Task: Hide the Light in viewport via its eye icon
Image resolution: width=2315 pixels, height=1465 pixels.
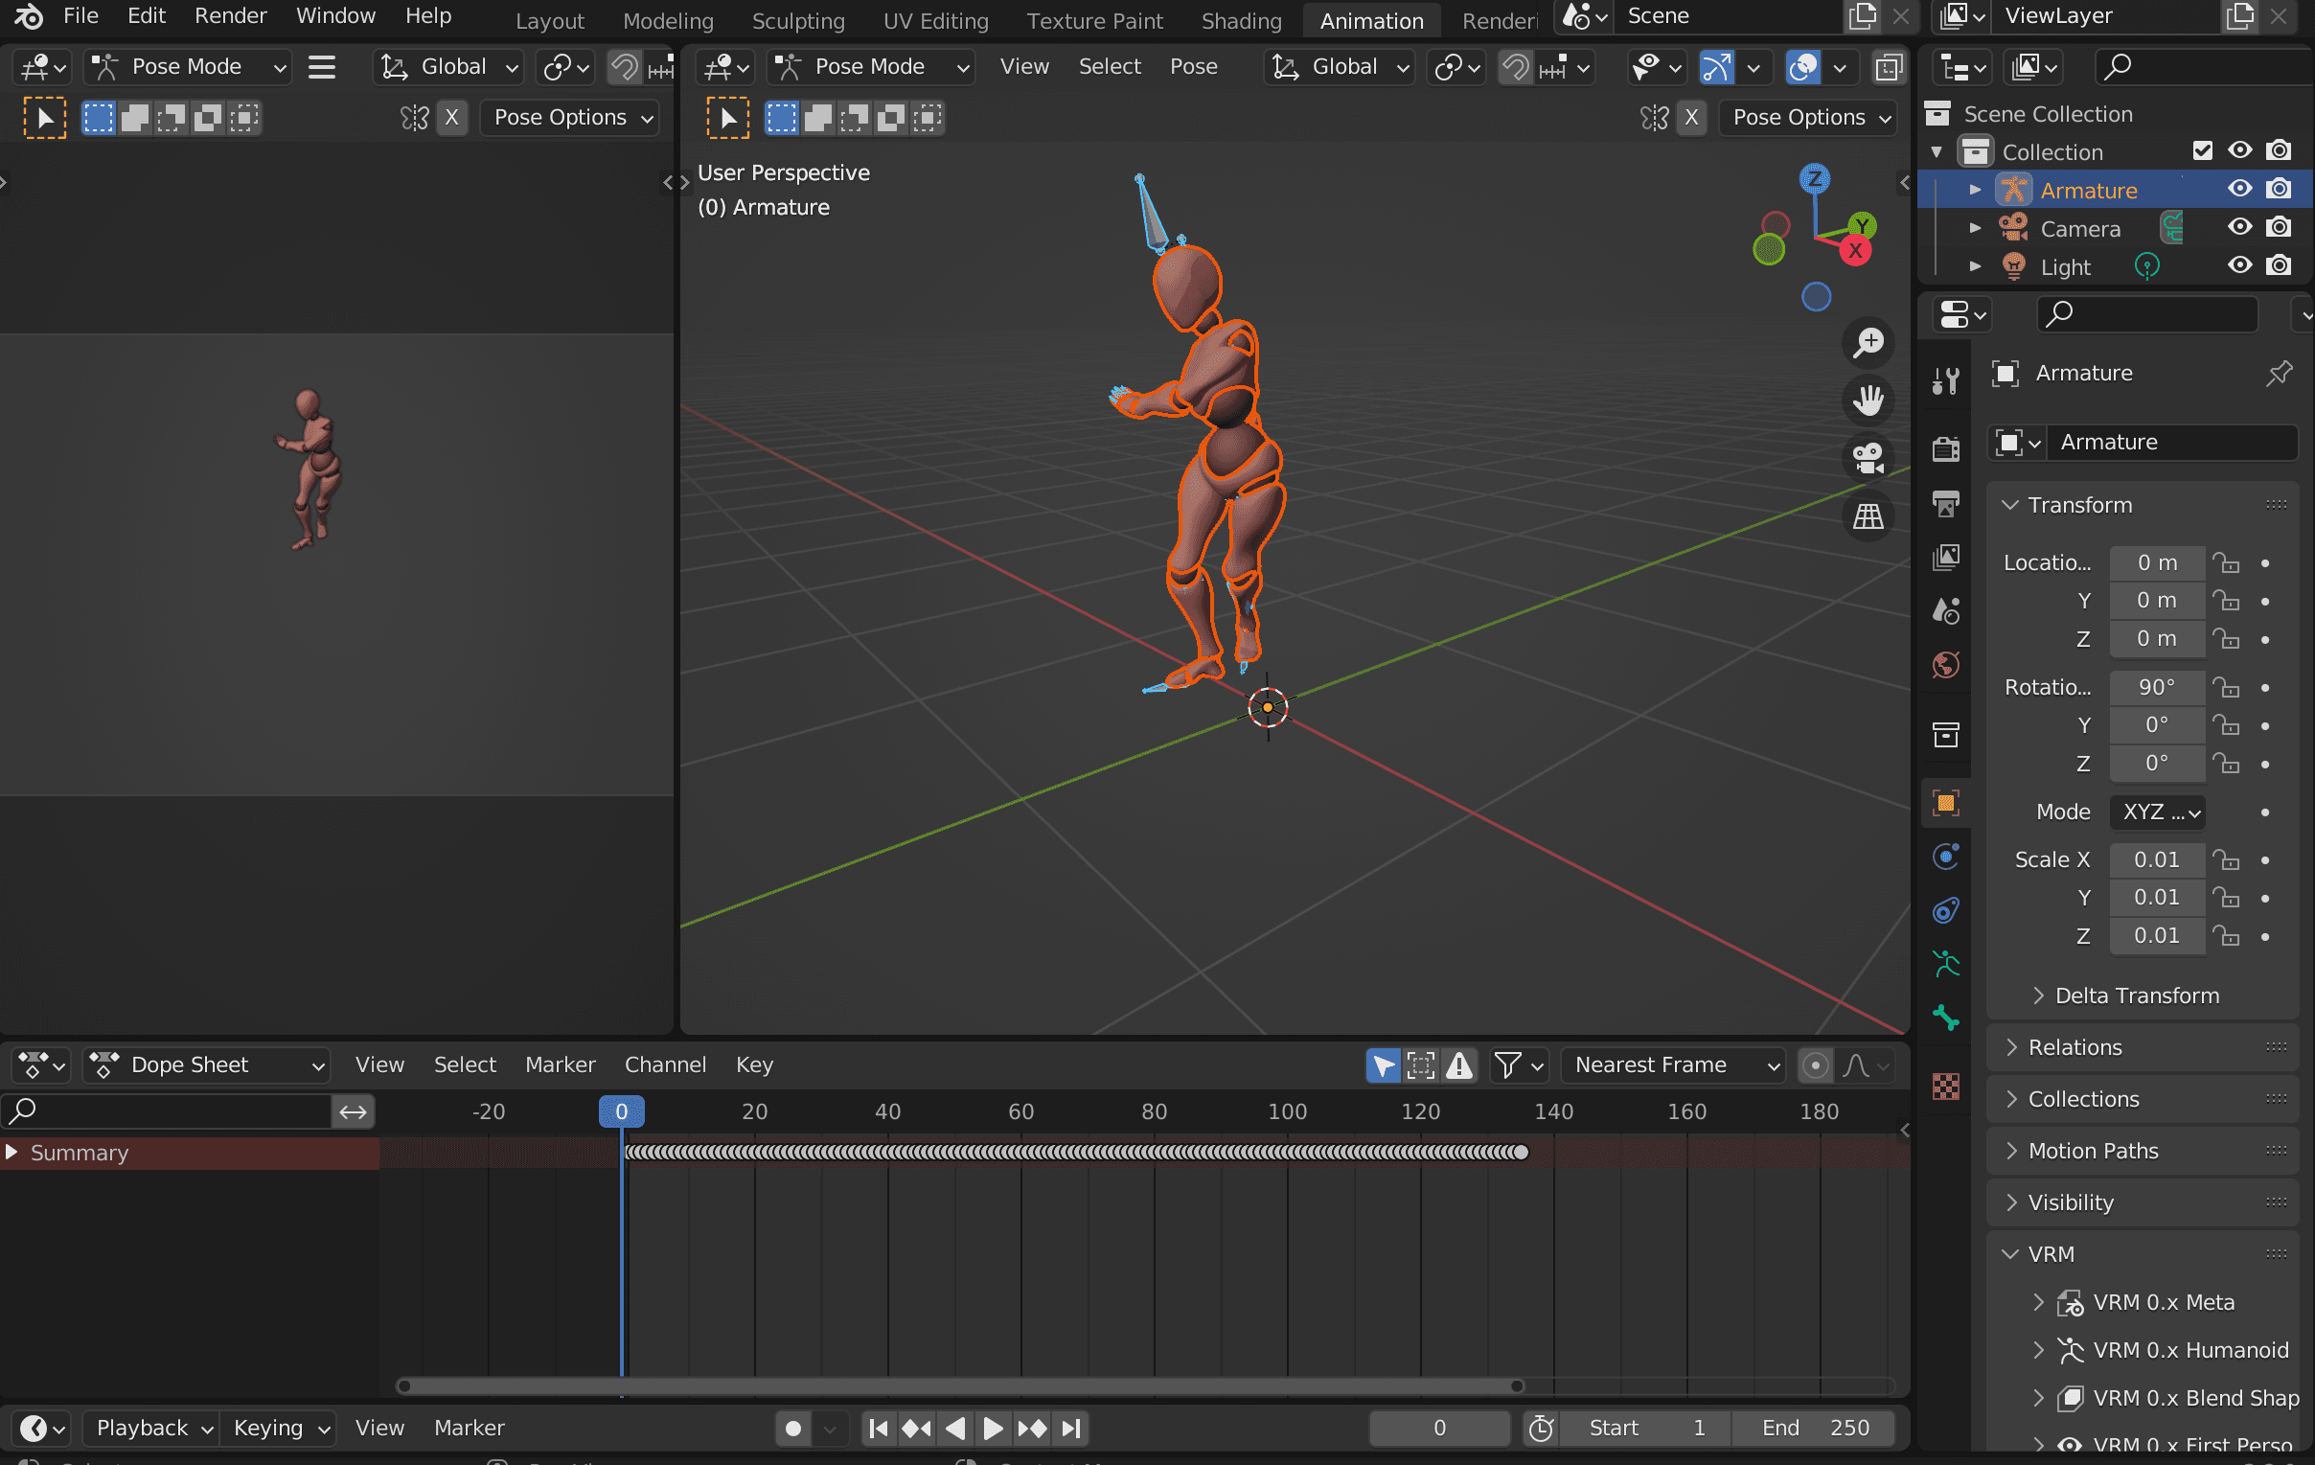Action: coord(2240,266)
